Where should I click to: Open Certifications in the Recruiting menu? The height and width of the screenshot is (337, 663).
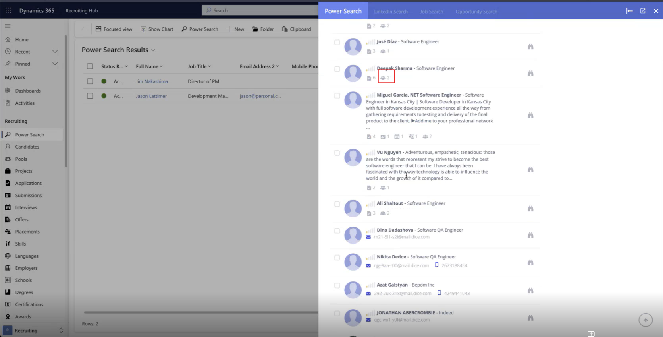coord(29,304)
